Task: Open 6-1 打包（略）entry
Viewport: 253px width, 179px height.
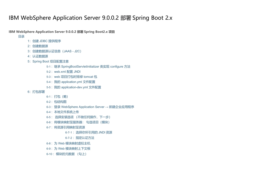Action: click(57, 97)
